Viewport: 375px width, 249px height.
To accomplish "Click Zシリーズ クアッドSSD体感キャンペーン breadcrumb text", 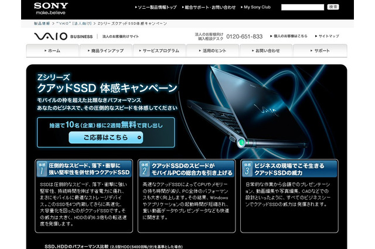I will pyautogui.click(x=132, y=23).
